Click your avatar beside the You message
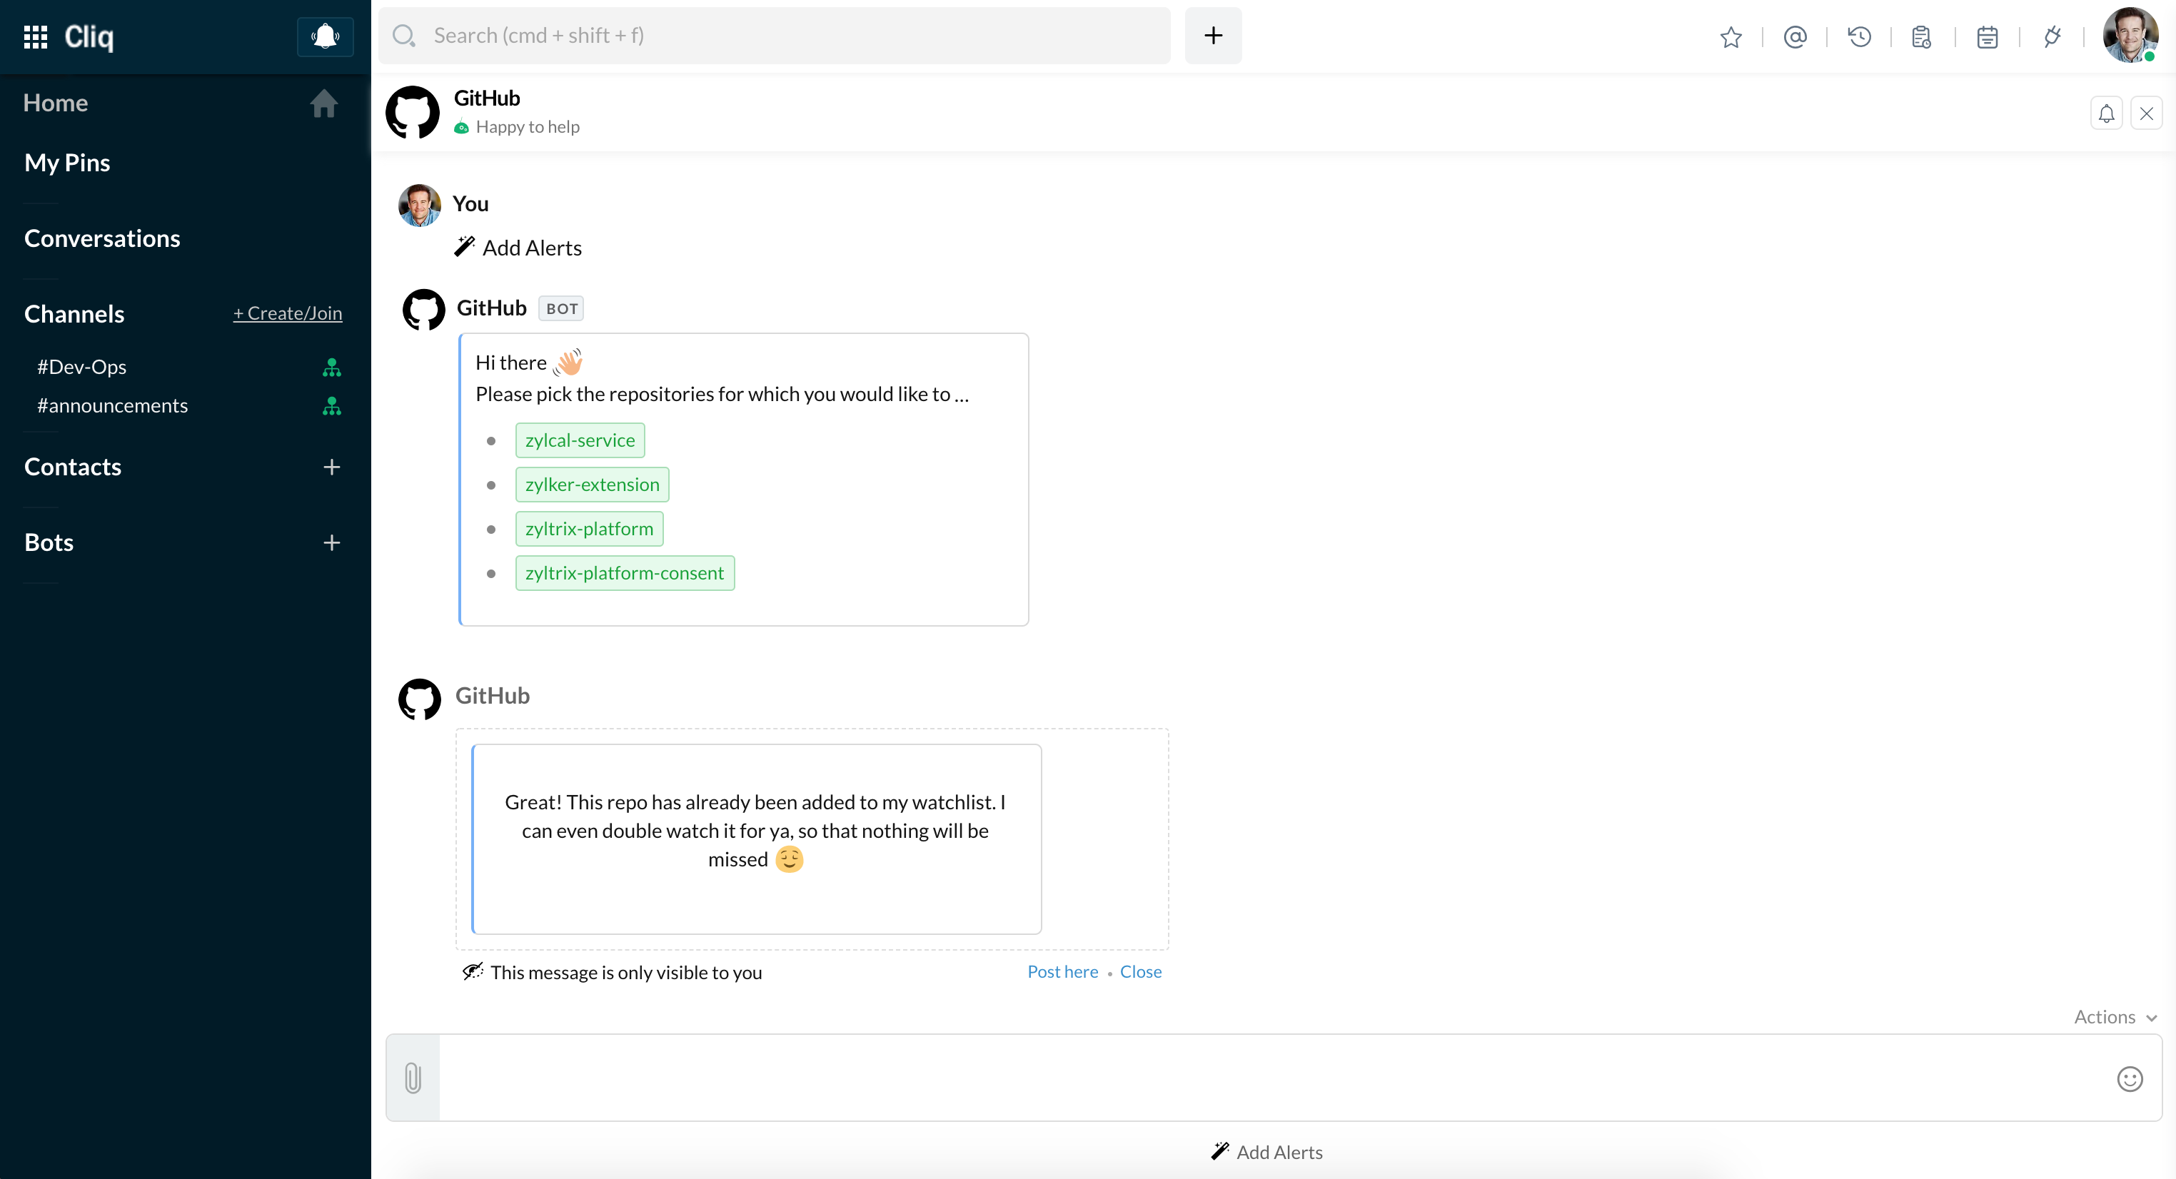 coord(420,206)
